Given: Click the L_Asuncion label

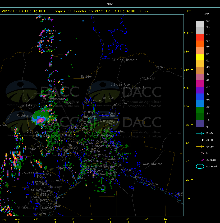Looking at the screenshot, I should click(120, 103).
